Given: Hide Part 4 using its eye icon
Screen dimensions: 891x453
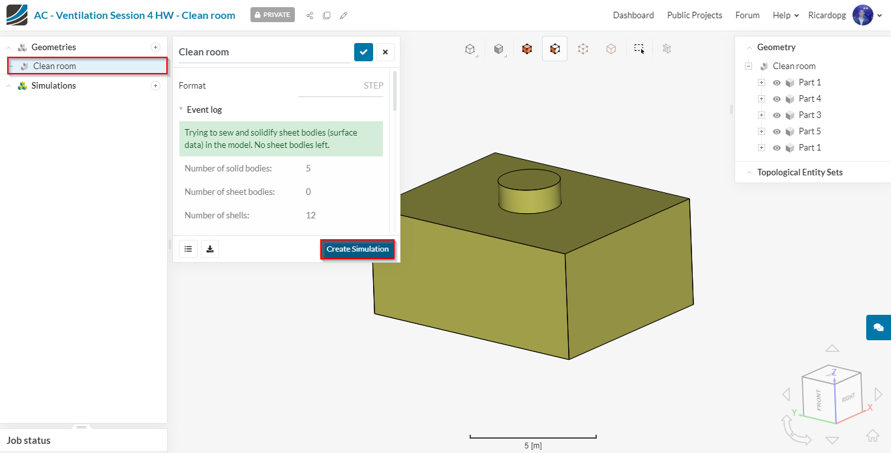Looking at the screenshot, I should (777, 99).
